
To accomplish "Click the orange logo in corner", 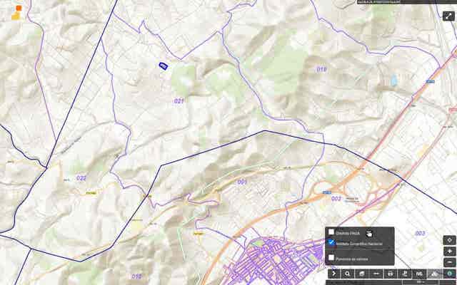I will pos(18,12).
